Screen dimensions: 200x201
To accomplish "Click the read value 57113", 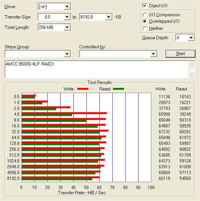I will click(185, 173).
